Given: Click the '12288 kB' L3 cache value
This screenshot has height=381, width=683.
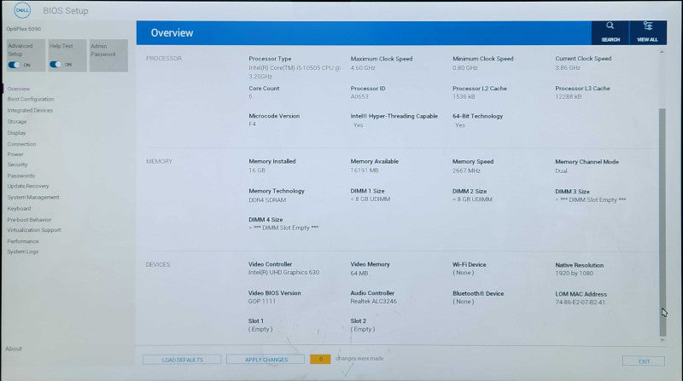Looking at the screenshot, I should [569, 96].
